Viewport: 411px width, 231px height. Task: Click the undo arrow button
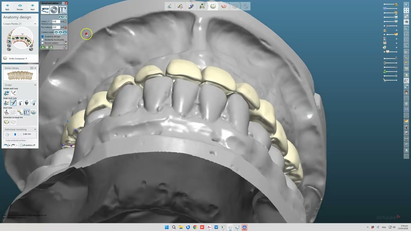(x=5, y=145)
